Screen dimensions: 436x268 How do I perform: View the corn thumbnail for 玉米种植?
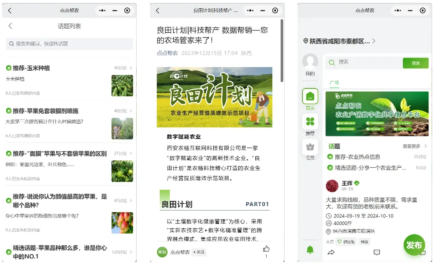click(x=122, y=85)
